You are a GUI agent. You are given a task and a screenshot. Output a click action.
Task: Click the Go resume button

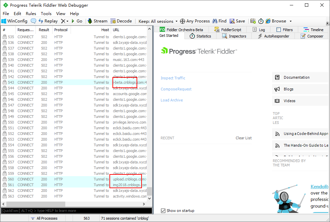77,21
